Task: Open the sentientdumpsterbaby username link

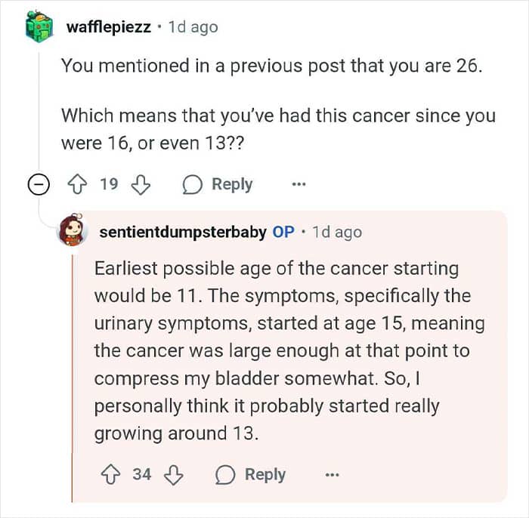Action: pos(183,232)
